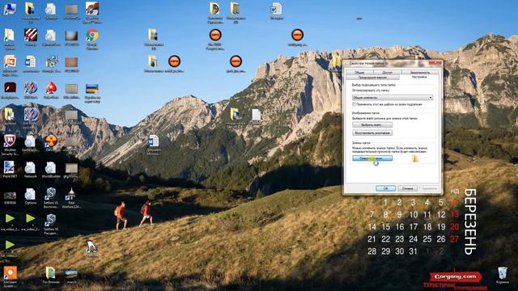The width and height of the screenshot is (518, 291).
Task: Click the folder icon preview in dialog
Action: tap(415, 158)
